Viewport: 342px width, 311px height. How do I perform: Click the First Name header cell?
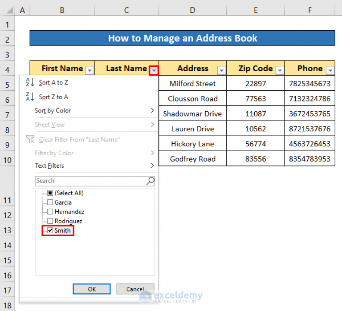62,68
